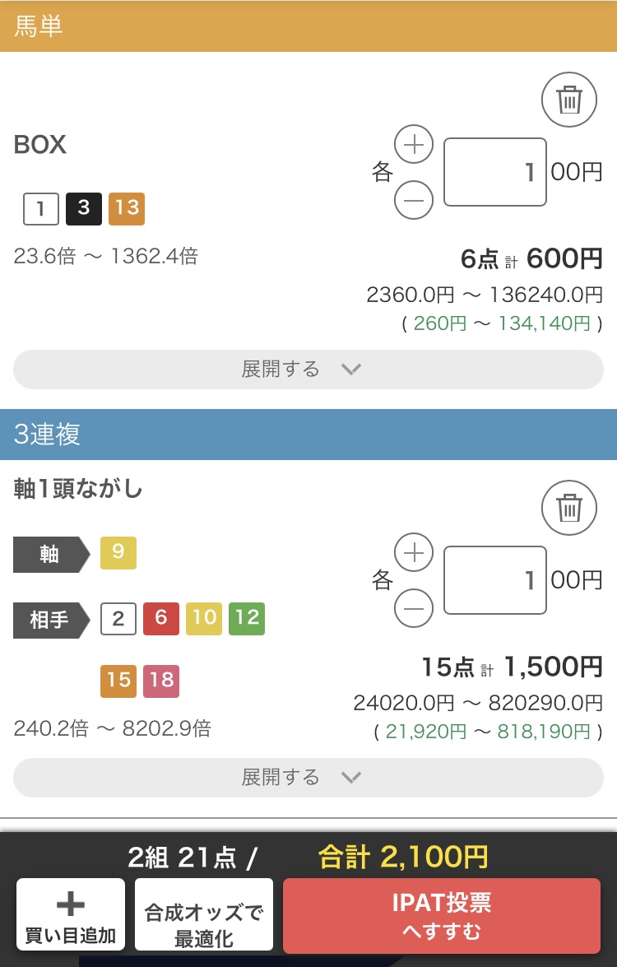The height and width of the screenshot is (967, 617).
Task: Select the 馬単 section header
Action: (308, 26)
